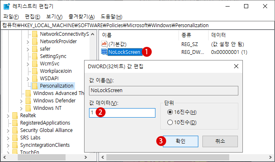
Task: Click the REG_SZ type cell
Action: (x=190, y=44)
